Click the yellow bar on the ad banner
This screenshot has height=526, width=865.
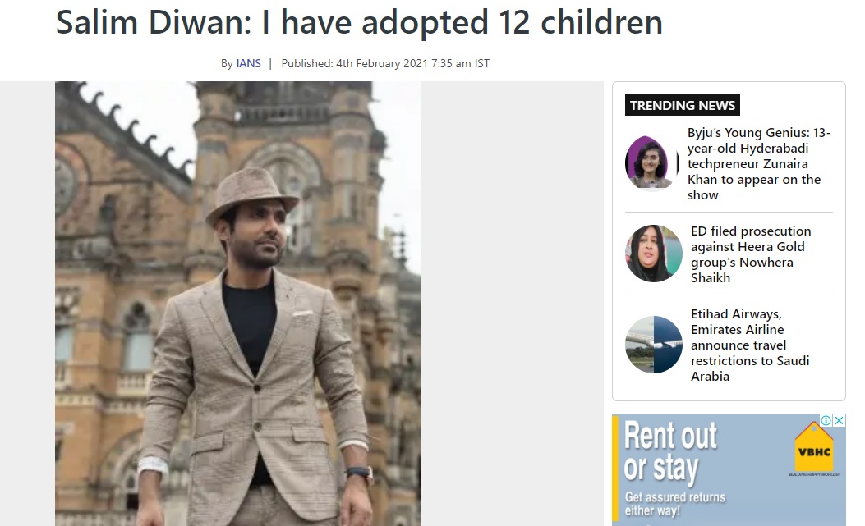pyautogui.click(x=615, y=470)
